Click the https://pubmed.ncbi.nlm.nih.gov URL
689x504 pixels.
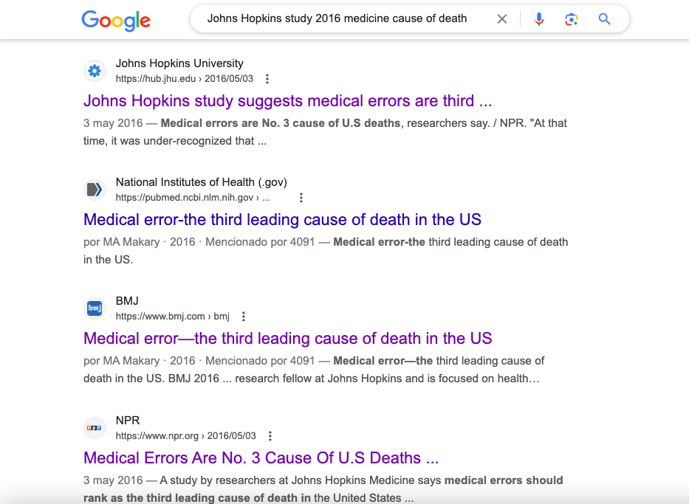coord(193,198)
